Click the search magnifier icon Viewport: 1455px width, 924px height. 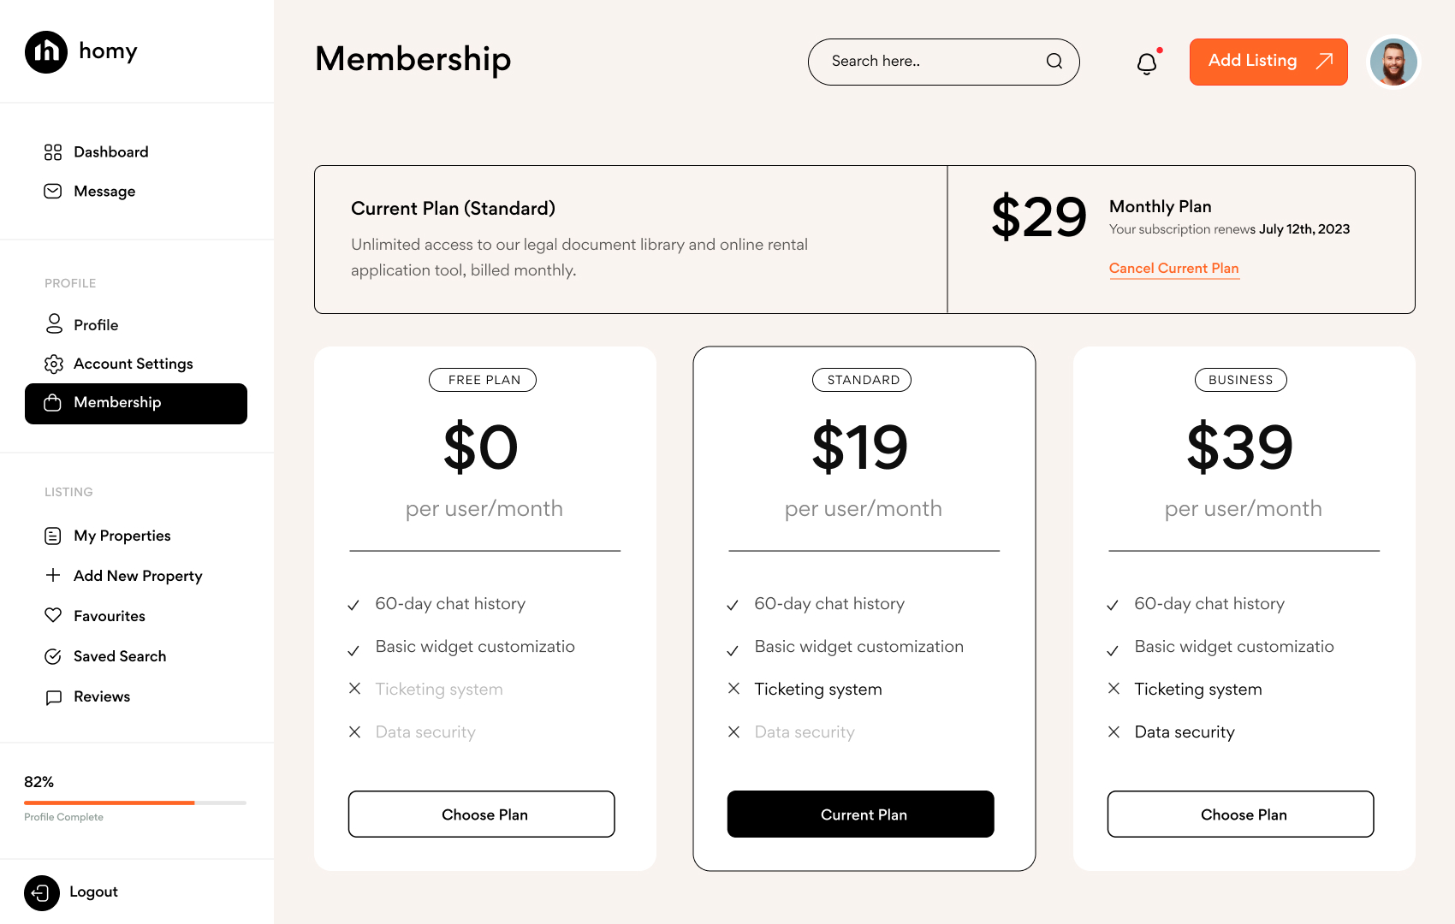(x=1054, y=62)
